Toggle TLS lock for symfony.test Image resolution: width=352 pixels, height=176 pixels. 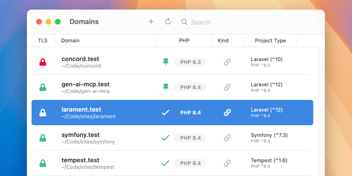[43, 138]
